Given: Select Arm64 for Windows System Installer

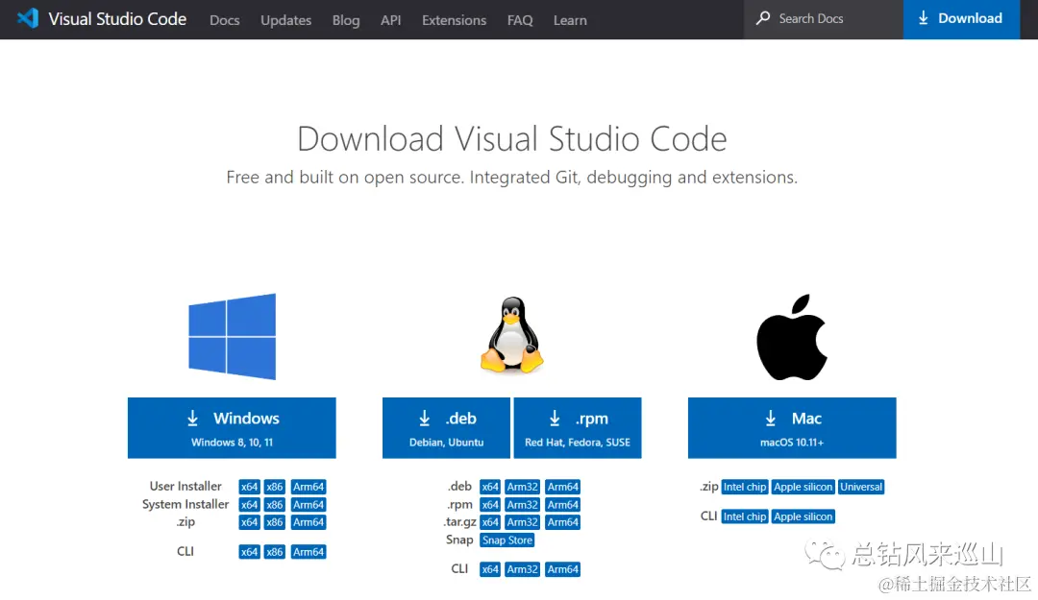Looking at the screenshot, I should click(x=309, y=505).
